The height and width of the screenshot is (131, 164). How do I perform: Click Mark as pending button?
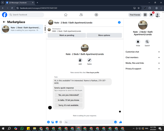pyautogui.click(x=67, y=35)
